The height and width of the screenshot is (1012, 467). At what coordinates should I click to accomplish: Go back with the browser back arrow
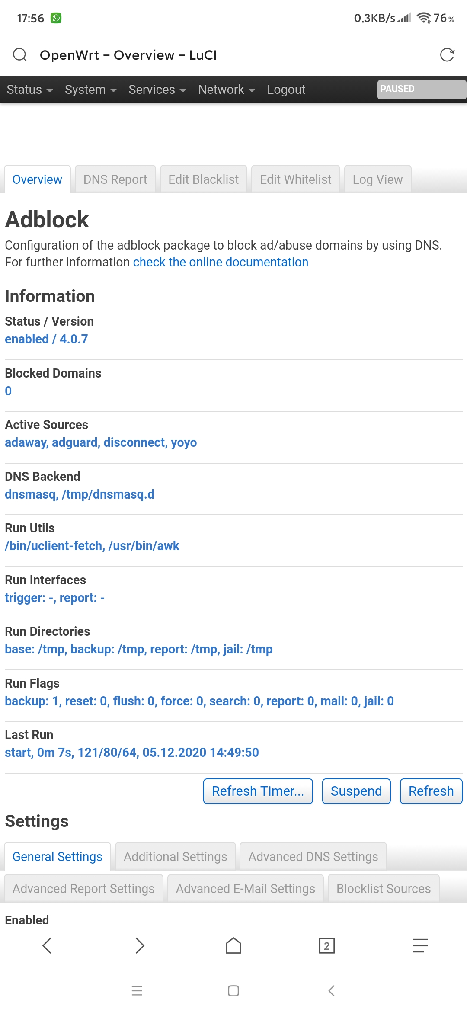(x=47, y=945)
